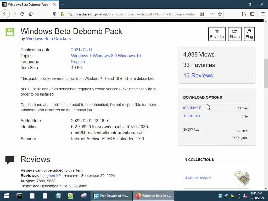
Task: Open tracking protection shield info
Action: (55, 14)
